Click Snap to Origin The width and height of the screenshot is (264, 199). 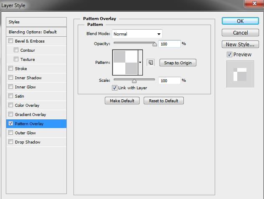click(178, 63)
